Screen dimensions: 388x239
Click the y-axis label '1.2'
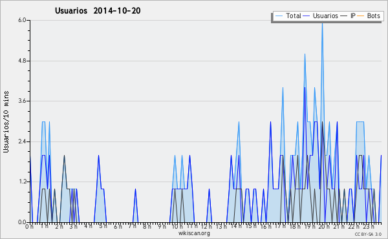(x=22, y=182)
